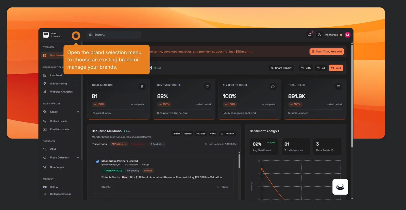This screenshot has width=406, height=210.
Task: Select the 24h time range
Action: coord(306,68)
